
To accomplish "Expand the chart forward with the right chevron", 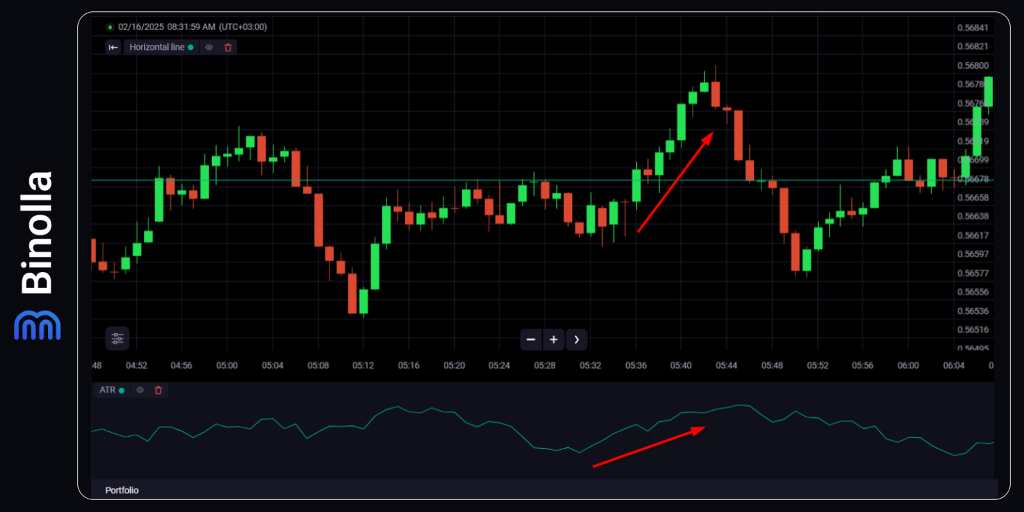I will [x=576, y=339].
